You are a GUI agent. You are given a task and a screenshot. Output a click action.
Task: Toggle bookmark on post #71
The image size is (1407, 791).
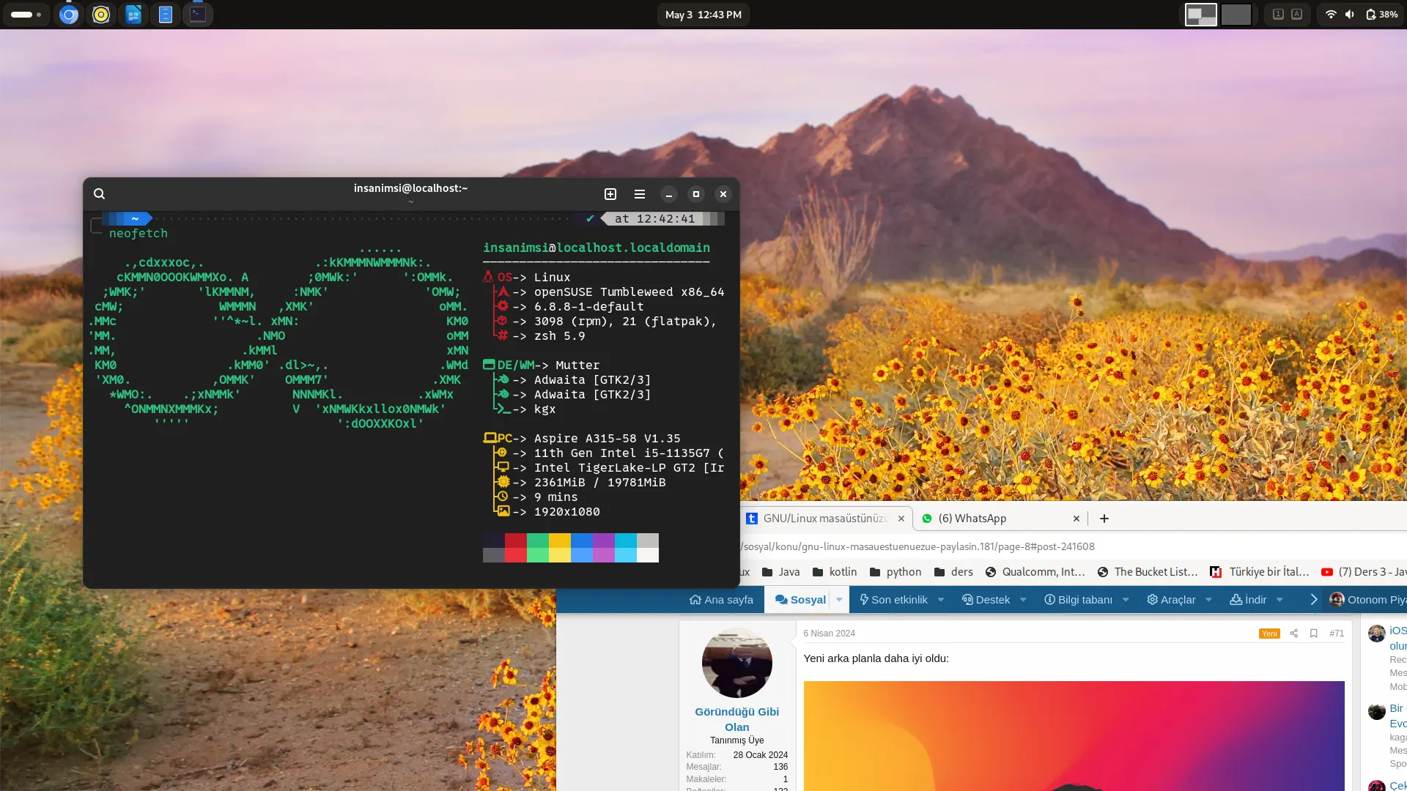1314,634
